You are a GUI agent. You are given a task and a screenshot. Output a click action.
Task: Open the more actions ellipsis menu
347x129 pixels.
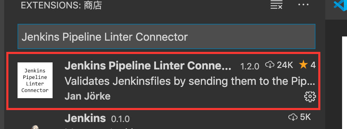pos(303,5)
